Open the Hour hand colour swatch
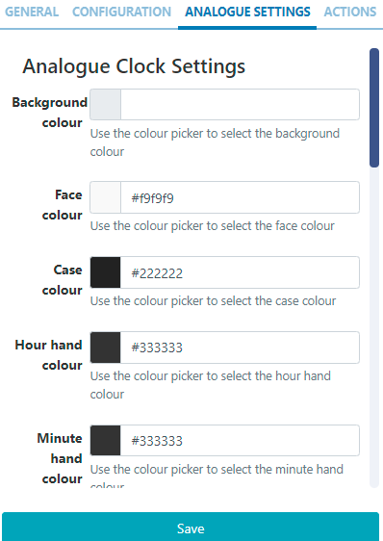 click(105, 348)
